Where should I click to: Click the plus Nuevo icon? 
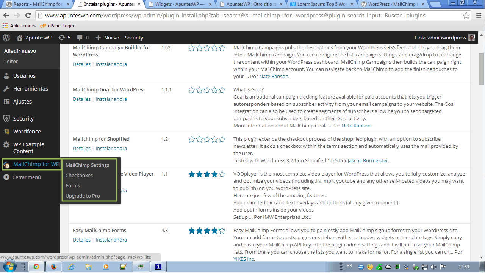tap(98, 38)
